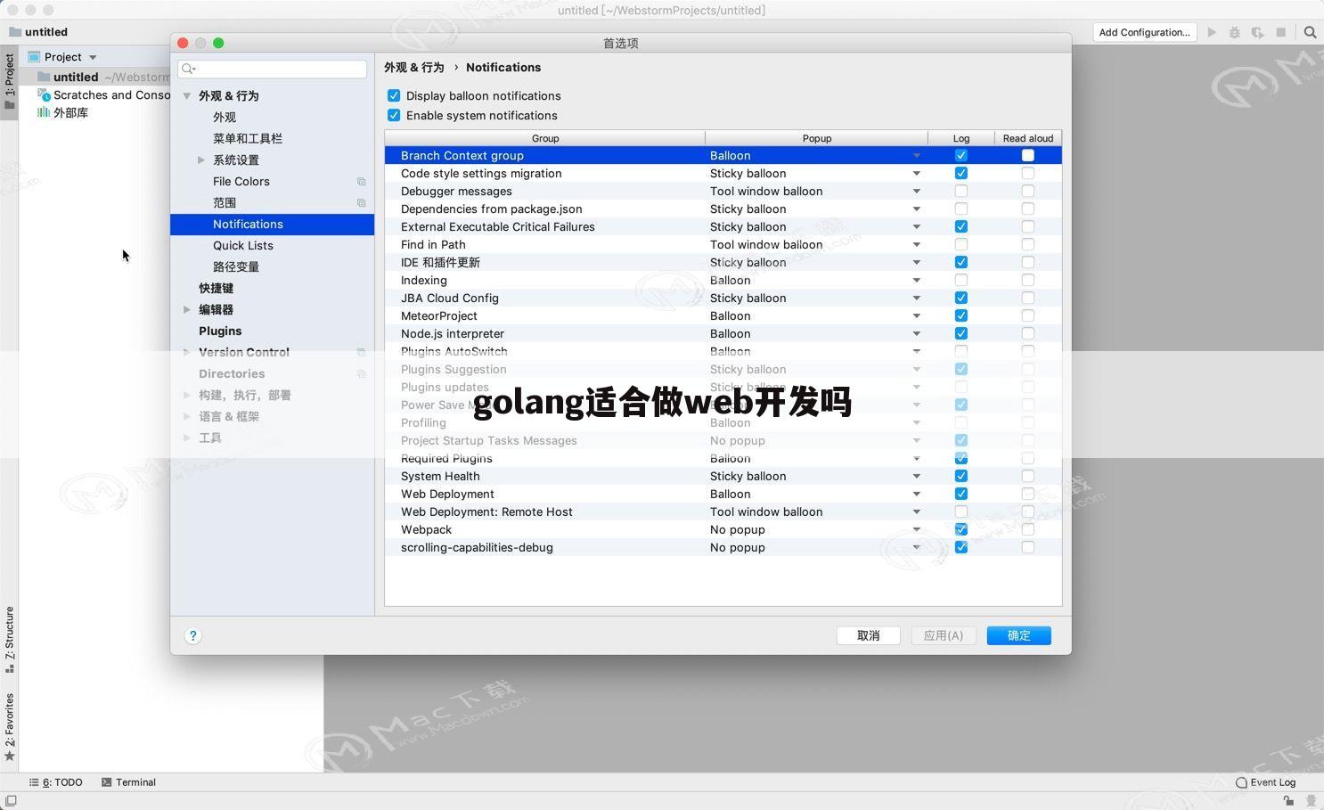Enable Read aloud for Webpack row
This screenshot has width=1324, height=810.
(1027, 529)
